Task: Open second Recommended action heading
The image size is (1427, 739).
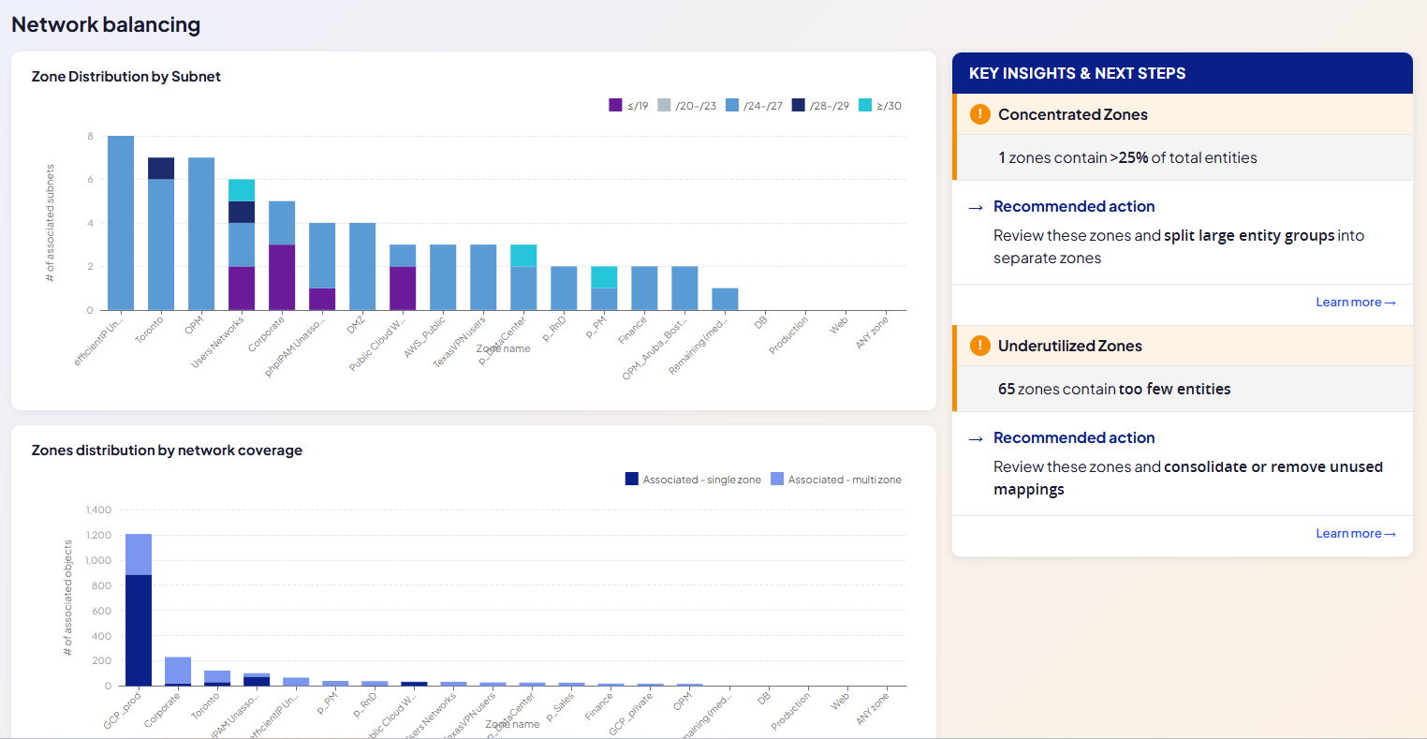Action: click(x=1074, y=437)
